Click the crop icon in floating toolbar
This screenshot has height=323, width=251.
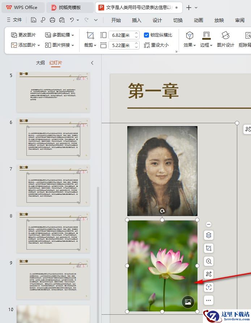click(x=209, y=248)
